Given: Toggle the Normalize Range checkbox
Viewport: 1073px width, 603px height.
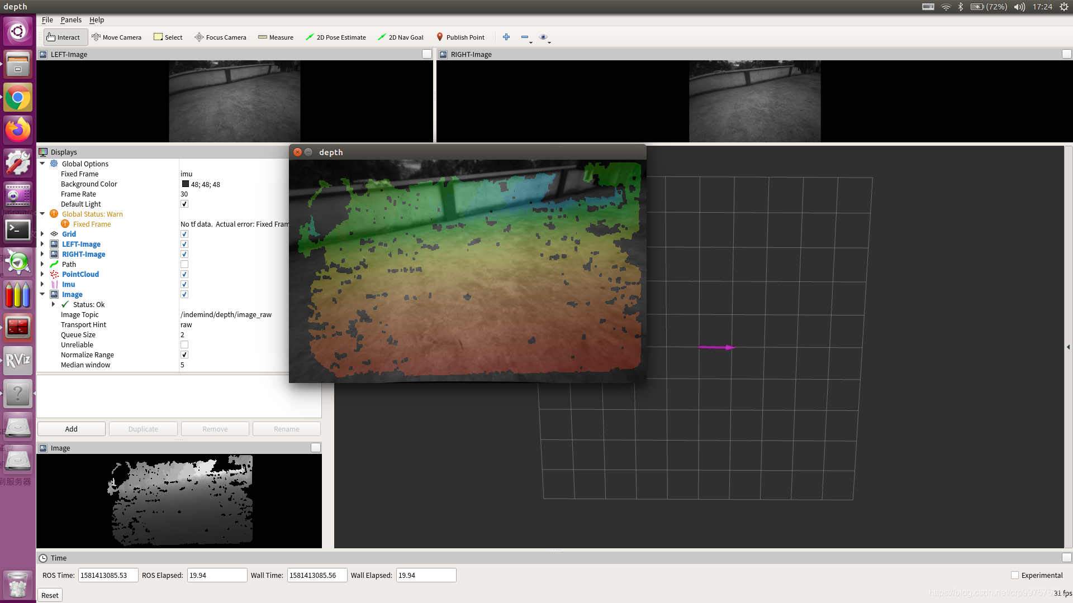Looking at the screenshot, I should (x=184, y=355).
